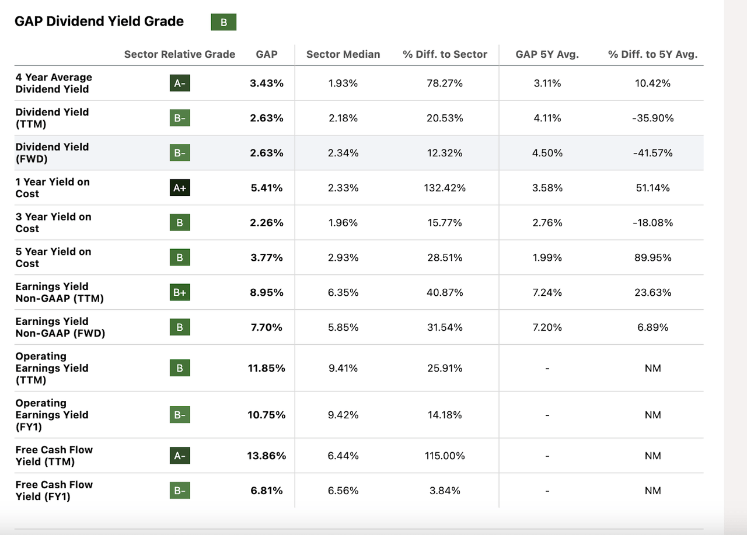The width and height of the screenshot is (747, 535).
Task: Open the Dividend Yield (FWD) metric
Action: [52, 153]
